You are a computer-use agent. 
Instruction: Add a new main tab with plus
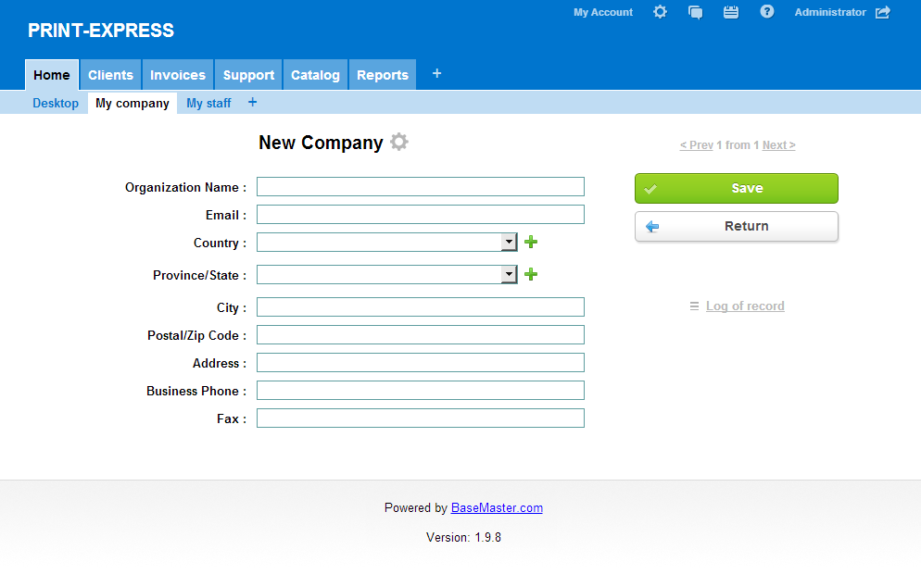coord(436,73)
